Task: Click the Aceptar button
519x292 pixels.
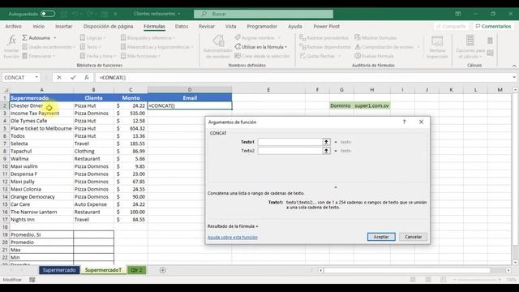Action: pos(381,237)
